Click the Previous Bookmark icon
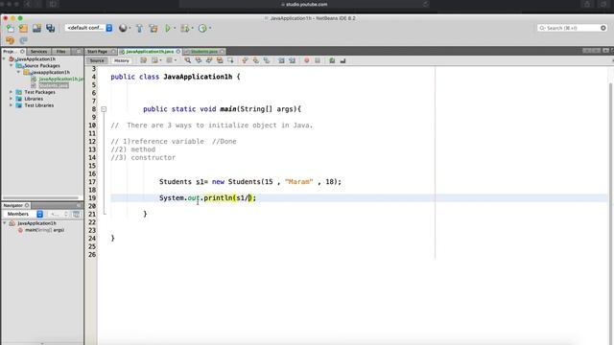This screenshot has height=345, width=614. click(x=246, y=60)
